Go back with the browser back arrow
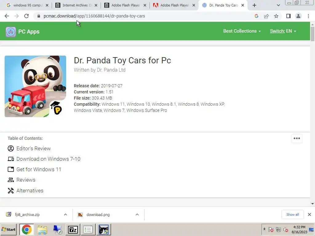Viewport: 315px width, 236px height. tap(7, 16)
